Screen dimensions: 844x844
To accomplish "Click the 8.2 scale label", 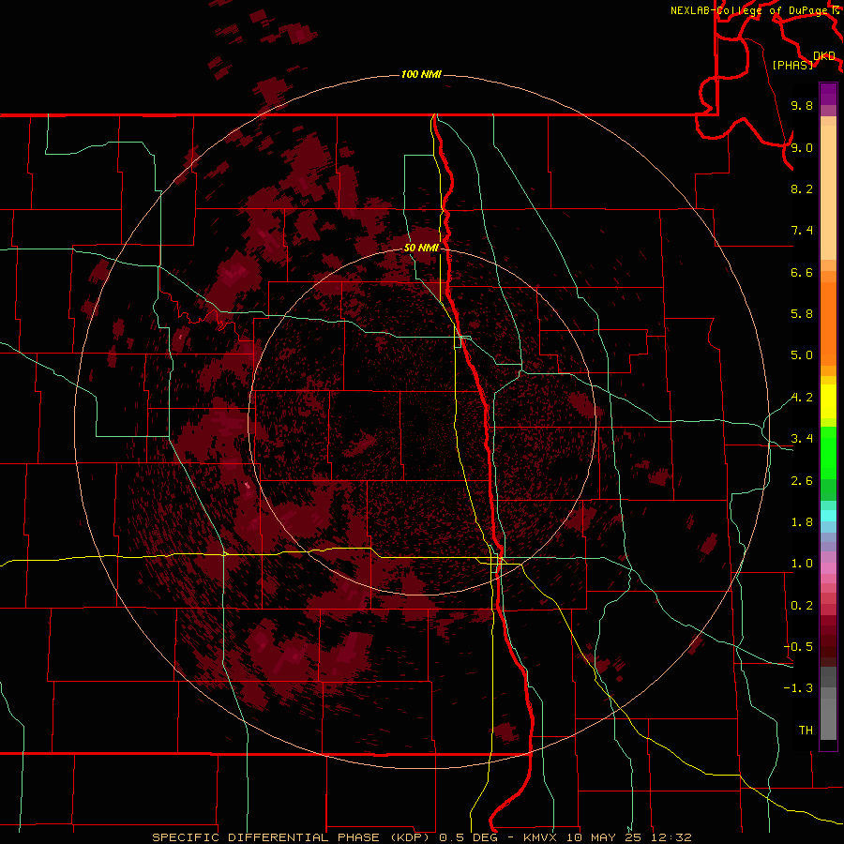I will pos(802,188).
